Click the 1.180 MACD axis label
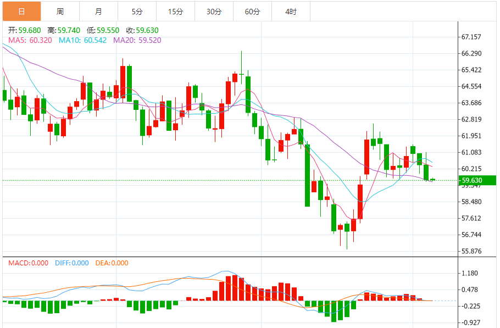Image resolution: width=500 pixels, height=328 pixels. [x=471, y=274]
